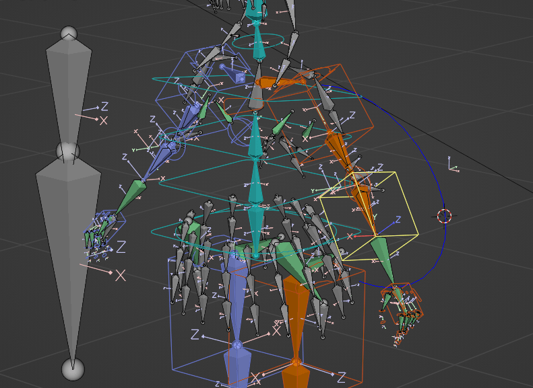Click the red-white 3D cursor crosshair
533x388 pixels.
(x=444, y=216)
